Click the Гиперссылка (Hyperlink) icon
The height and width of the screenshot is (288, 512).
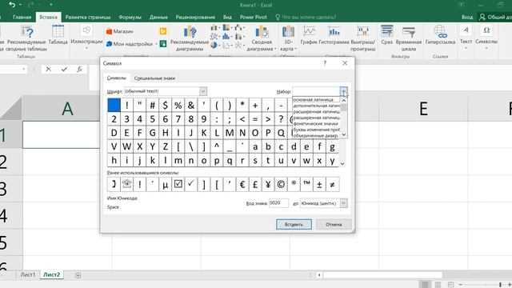440,34
